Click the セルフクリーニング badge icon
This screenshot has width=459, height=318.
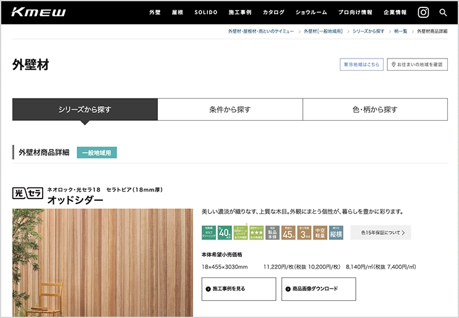(x=209, y=232)
